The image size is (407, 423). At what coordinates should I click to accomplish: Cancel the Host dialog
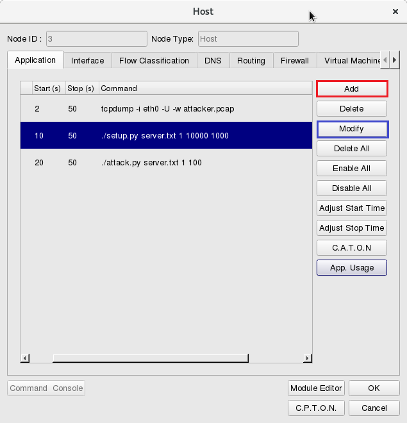(x=374, y=408)
